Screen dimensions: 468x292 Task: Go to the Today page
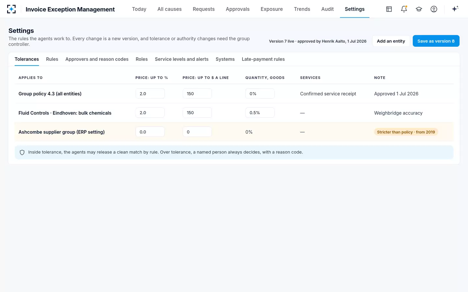pos(139,9)
